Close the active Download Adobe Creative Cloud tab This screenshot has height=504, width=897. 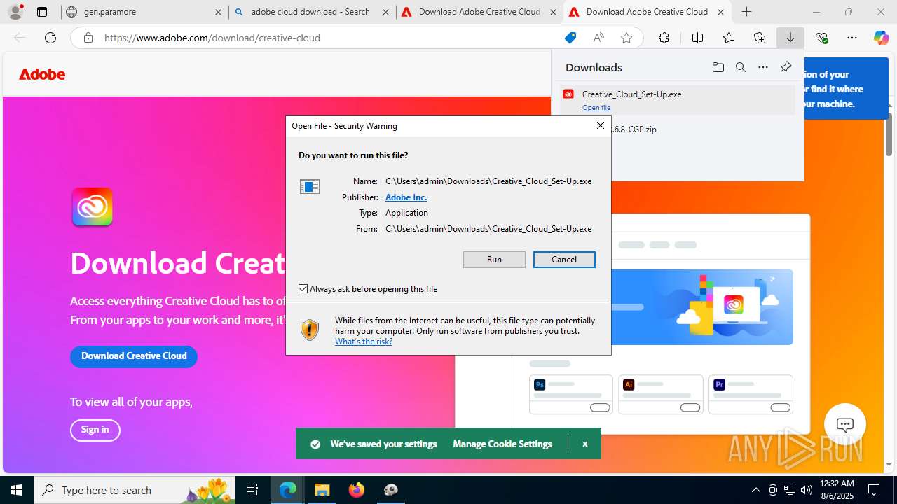point(720,12)
